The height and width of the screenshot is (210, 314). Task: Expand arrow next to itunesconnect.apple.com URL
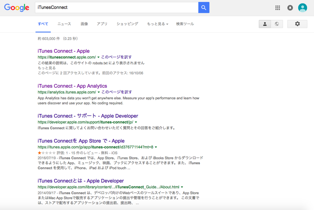coord(98,57)
